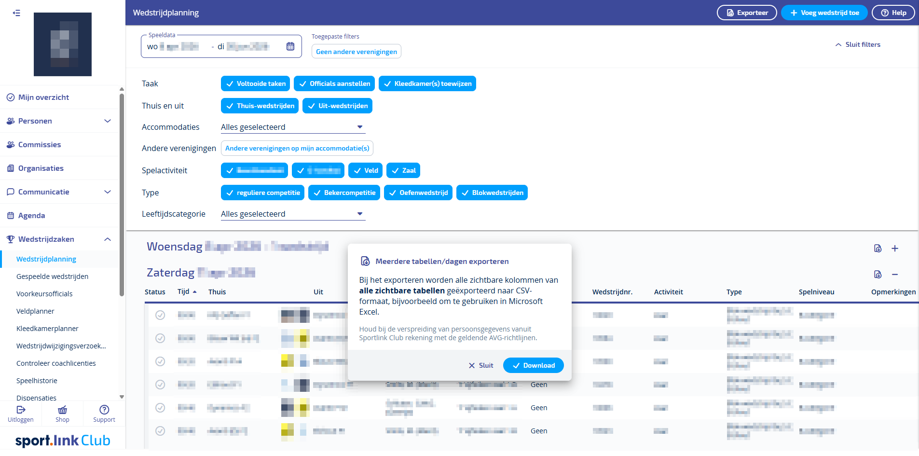Click the plus icon next to the Woensdag table
919x456 pixels.
[x=895, y=248]
